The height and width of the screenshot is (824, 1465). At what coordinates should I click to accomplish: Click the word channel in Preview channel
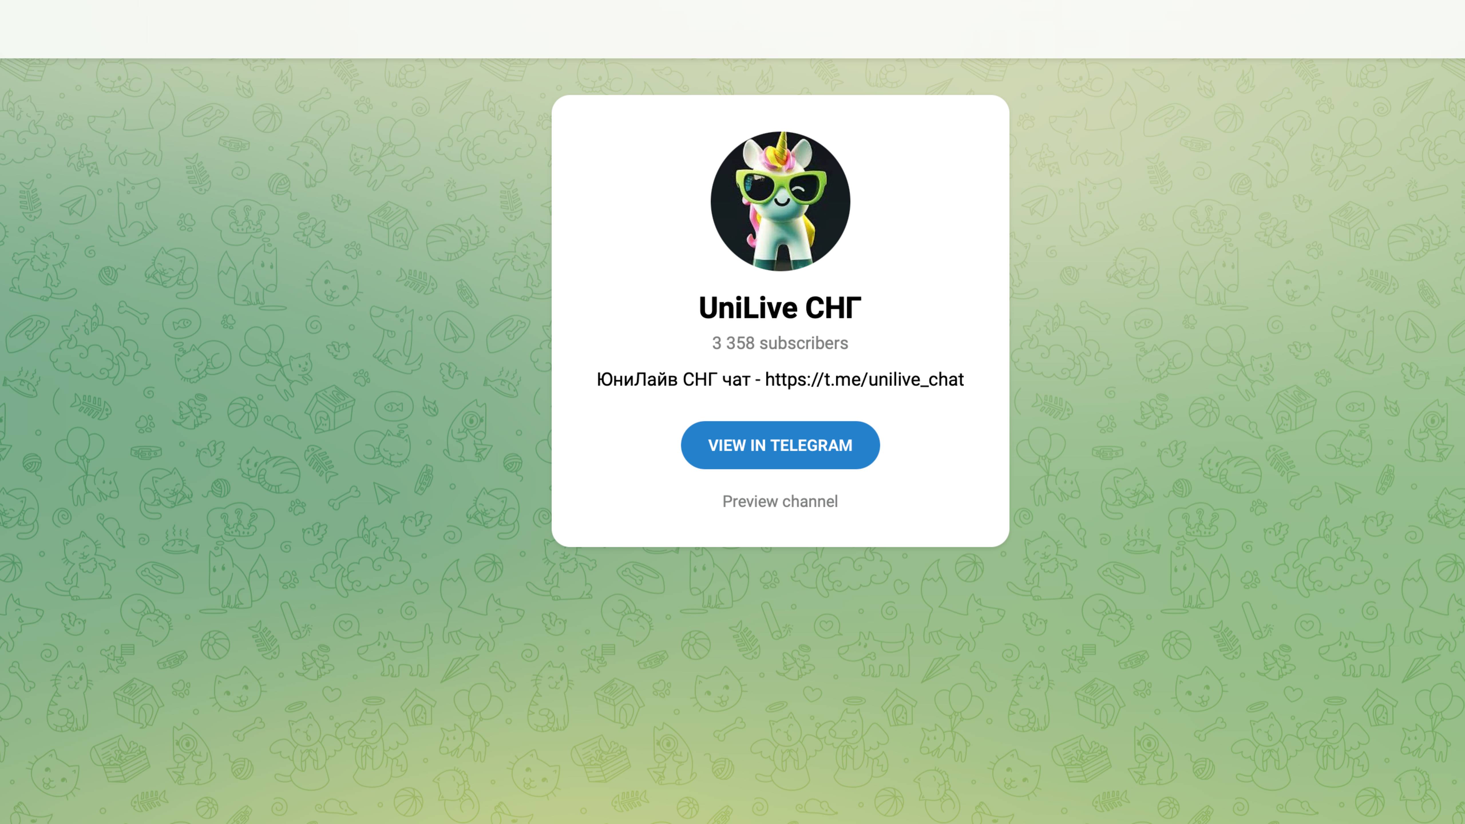[810, 501]
